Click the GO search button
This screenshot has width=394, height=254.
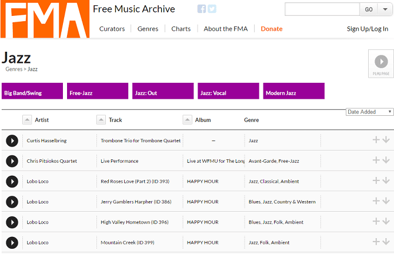click(369, 9)
